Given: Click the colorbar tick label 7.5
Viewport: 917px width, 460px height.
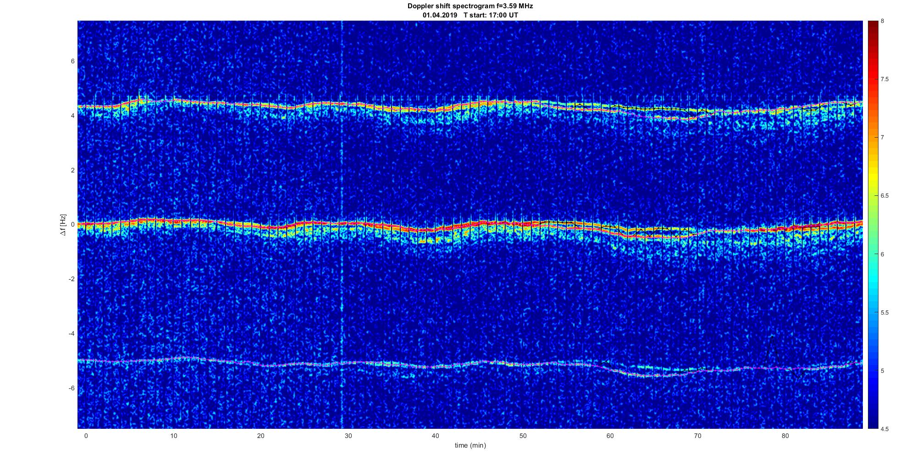Looking at the screenshot, I should [885, 79].
